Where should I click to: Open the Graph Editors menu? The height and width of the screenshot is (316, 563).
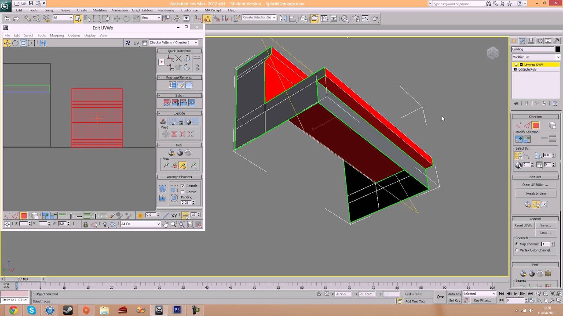(142, 10)
